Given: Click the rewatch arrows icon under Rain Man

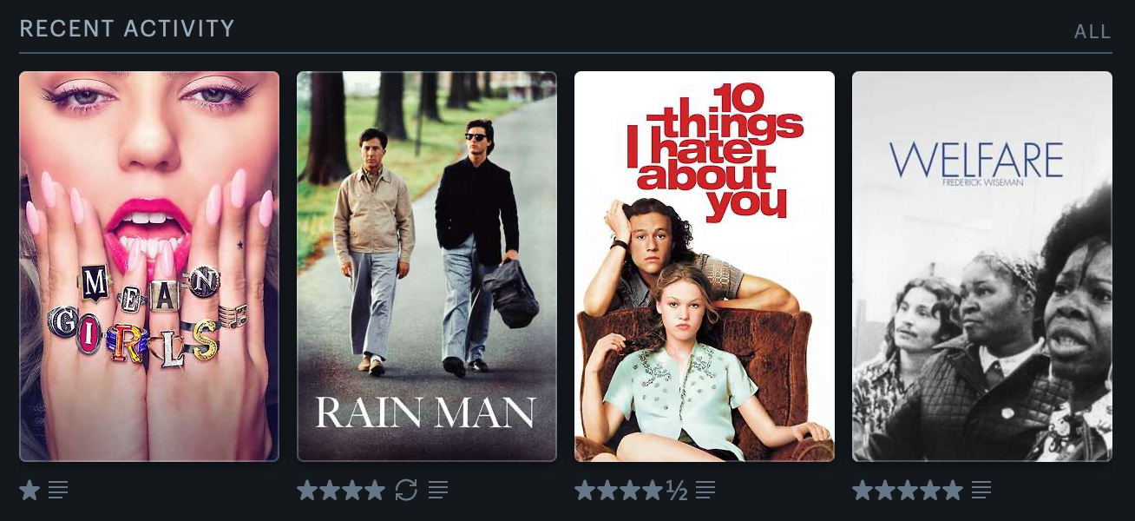Looking at the screenshot, I should (x=406, y=491).
